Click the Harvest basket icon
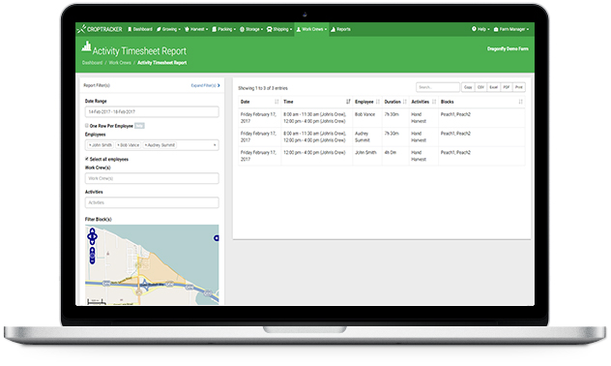This screenshot has width=611, height=366. 187,29
